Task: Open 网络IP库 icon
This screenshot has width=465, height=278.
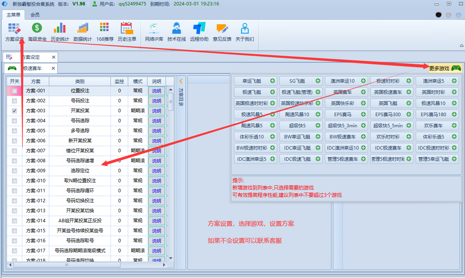Action: tap(154, 32)
